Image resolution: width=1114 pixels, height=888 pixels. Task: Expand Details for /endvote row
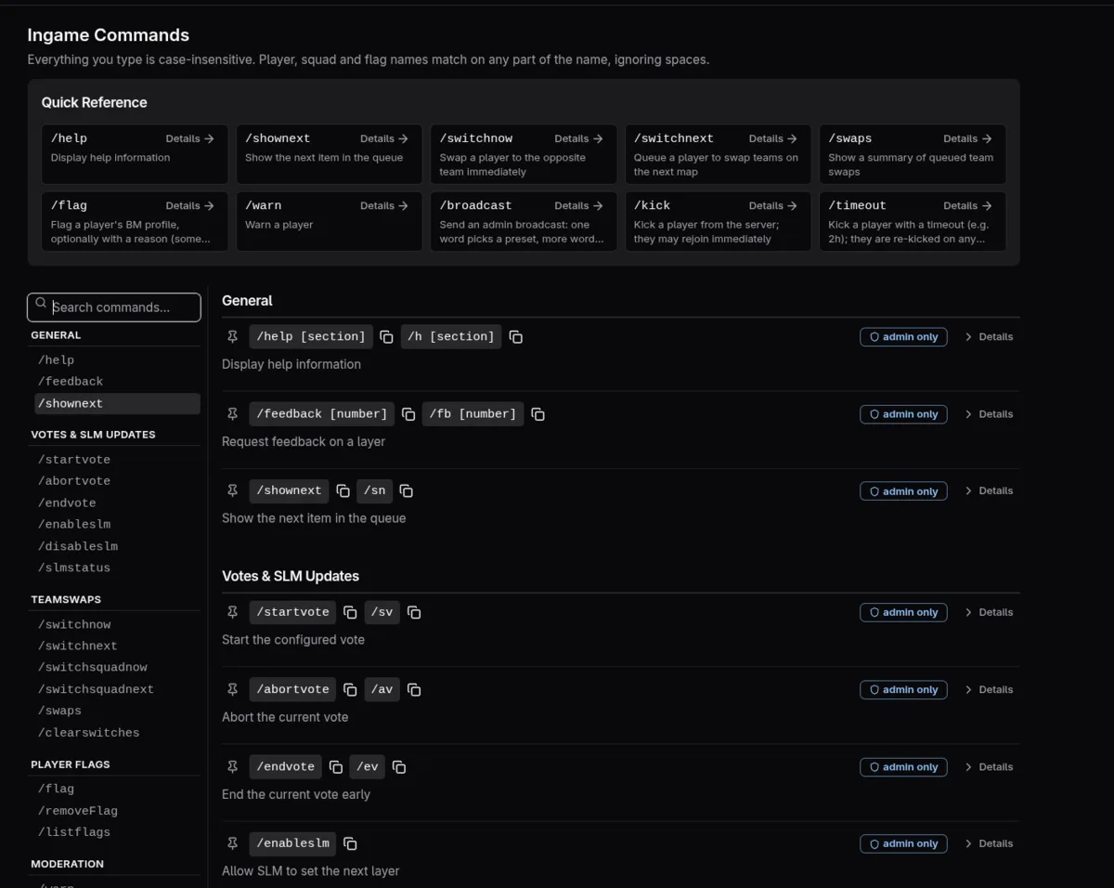[x=989, y=767]
